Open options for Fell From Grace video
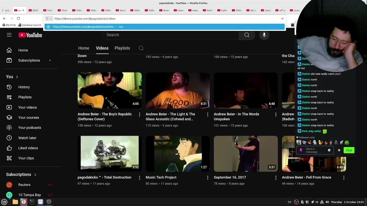Screen dimensions: 367x206 (x=344, y=178)
